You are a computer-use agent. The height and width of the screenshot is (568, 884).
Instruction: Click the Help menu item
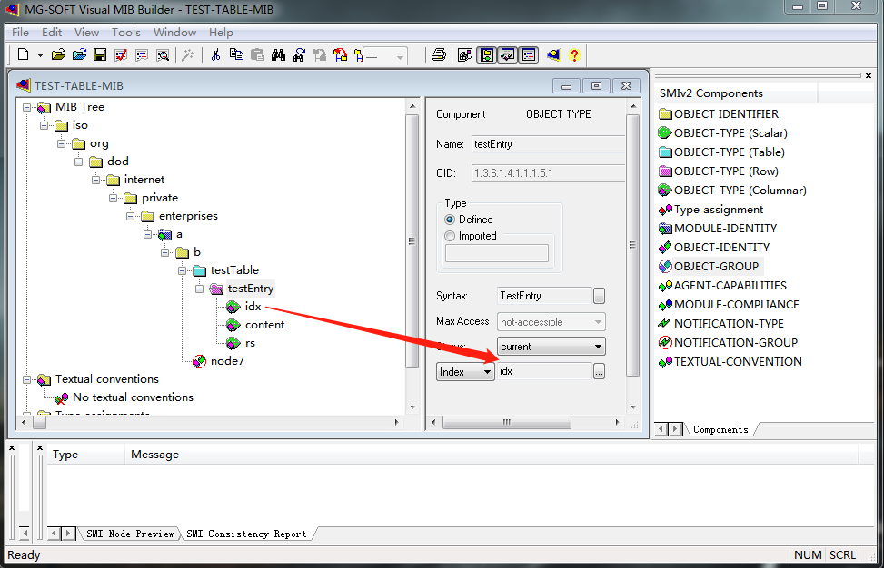click(x=221, y=32)
